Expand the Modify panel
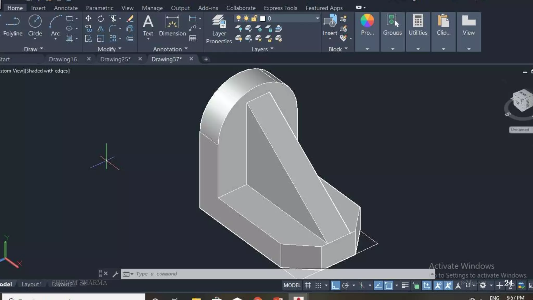Screen dimensions: 533x300 point(110,49)
